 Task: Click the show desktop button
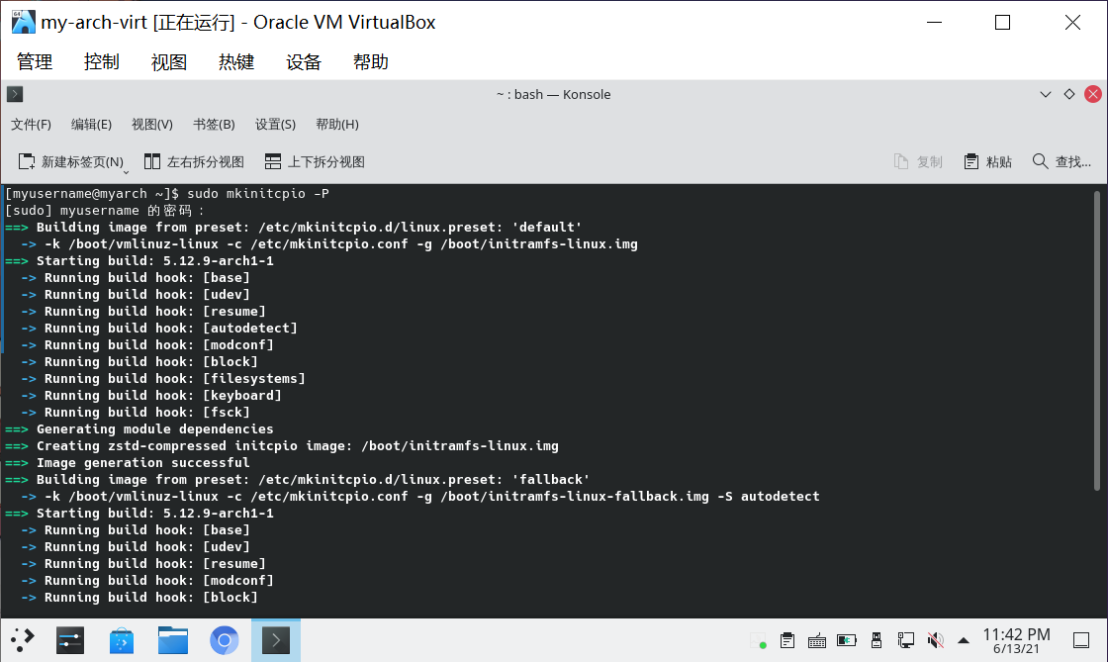pyautogui.click(x=1081, y=640)
